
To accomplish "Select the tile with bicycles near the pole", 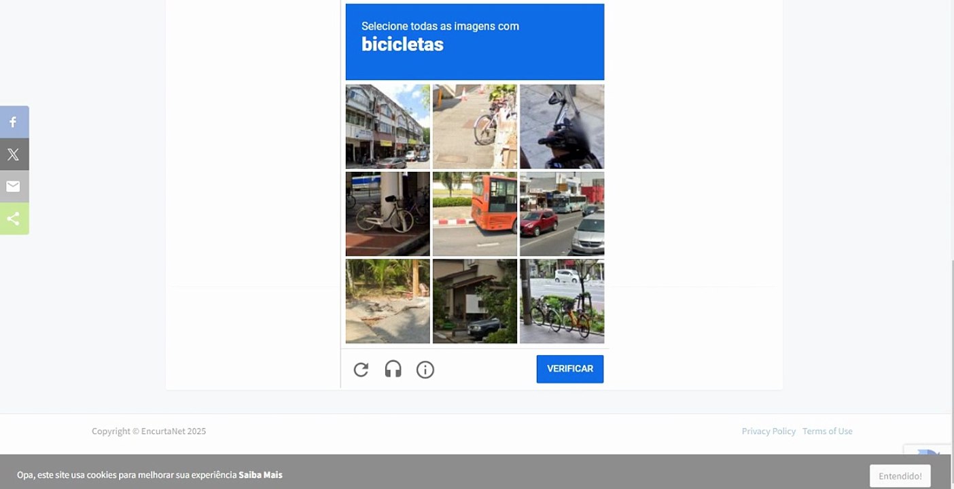I will coord(562,301).
